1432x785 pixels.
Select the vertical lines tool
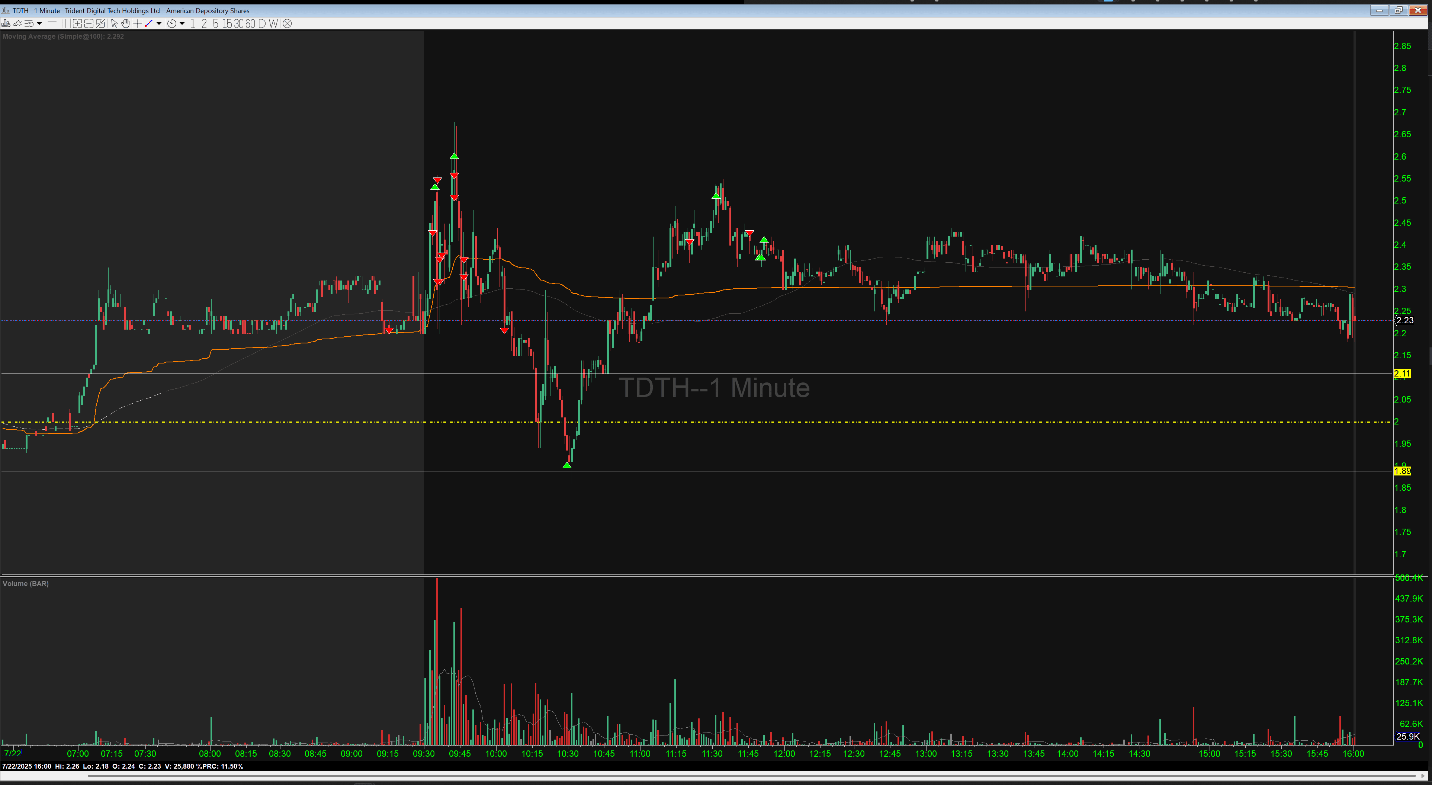(x=63, y=23)
